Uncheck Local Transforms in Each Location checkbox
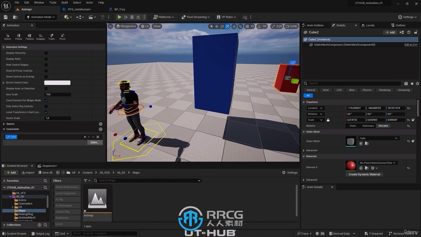 [46, 112]
